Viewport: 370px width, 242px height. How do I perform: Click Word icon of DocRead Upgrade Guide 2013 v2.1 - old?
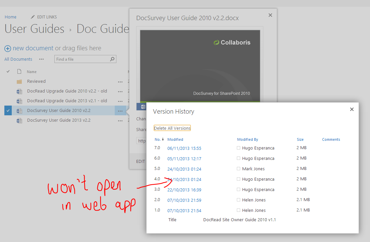19,101
